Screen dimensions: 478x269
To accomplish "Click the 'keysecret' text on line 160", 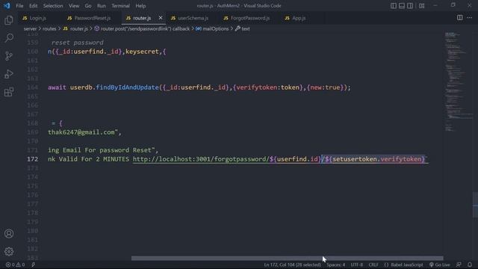I will (142, 52).
